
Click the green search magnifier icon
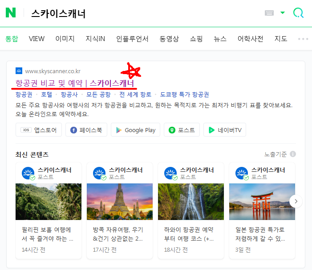click(x=298, y=13)
